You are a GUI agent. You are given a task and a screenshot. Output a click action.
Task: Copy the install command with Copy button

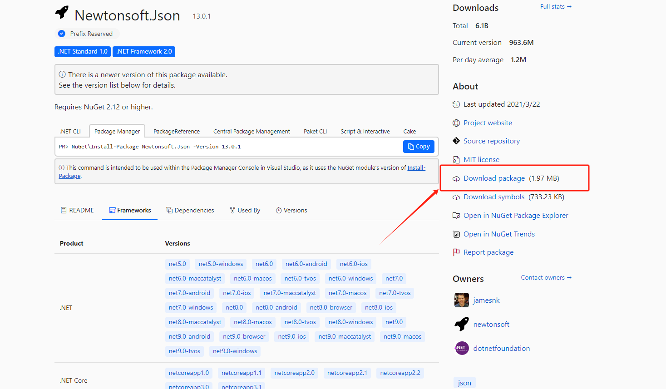tap(419, 147)
